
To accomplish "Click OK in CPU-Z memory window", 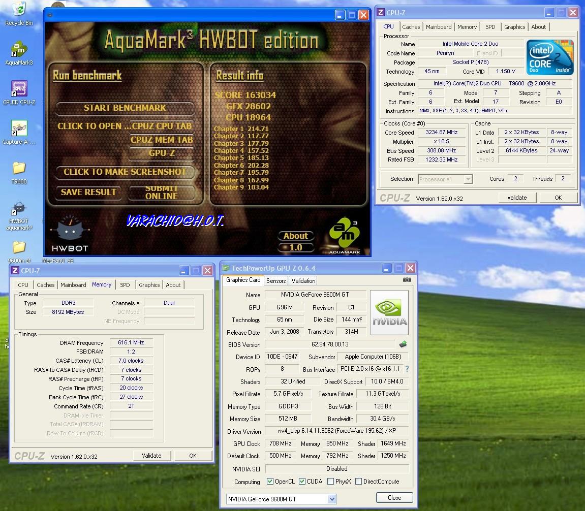I will coord(193,456).
